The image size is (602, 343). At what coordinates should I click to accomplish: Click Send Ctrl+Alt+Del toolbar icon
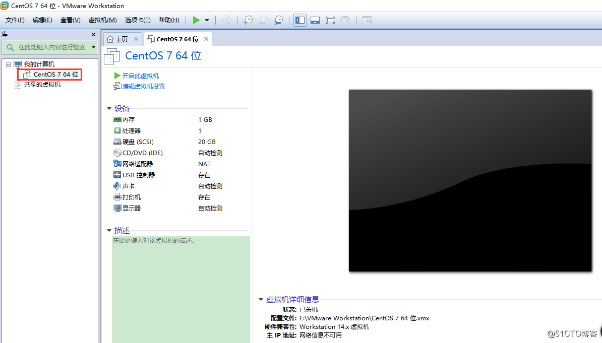pos(226,20)
